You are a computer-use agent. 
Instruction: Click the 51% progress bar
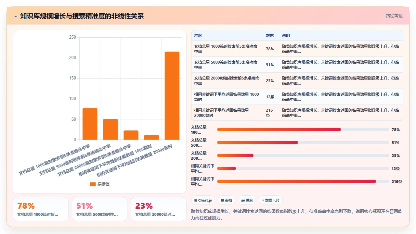pyautogui.click(x=303, y=142)
